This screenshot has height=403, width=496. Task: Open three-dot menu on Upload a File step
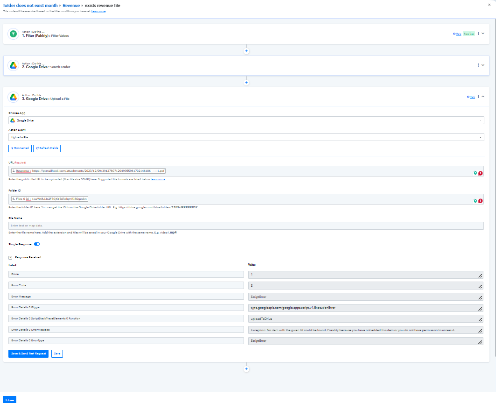(478, 97)
